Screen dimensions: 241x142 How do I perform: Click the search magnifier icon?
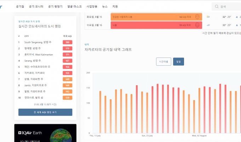point(216,6)
